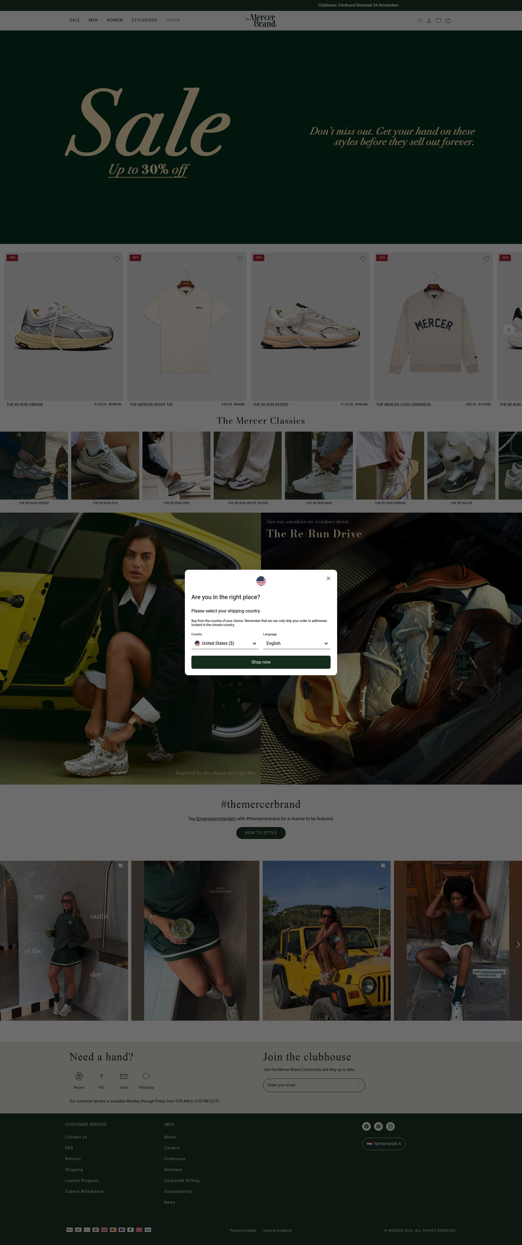Submit newsletter email arrow
The width and height of the screenshot is (522, 1245).
point(358,1085)
